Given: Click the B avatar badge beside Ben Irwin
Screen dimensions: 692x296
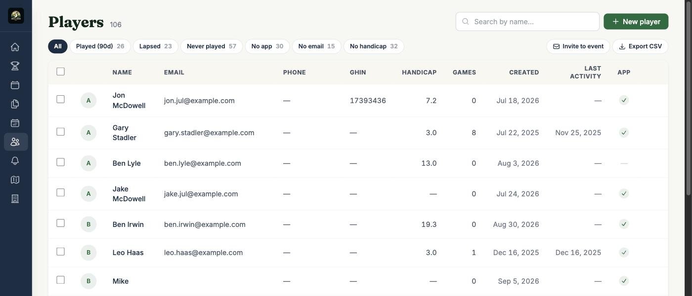Looking at the screenshot, I should [88, 224].
